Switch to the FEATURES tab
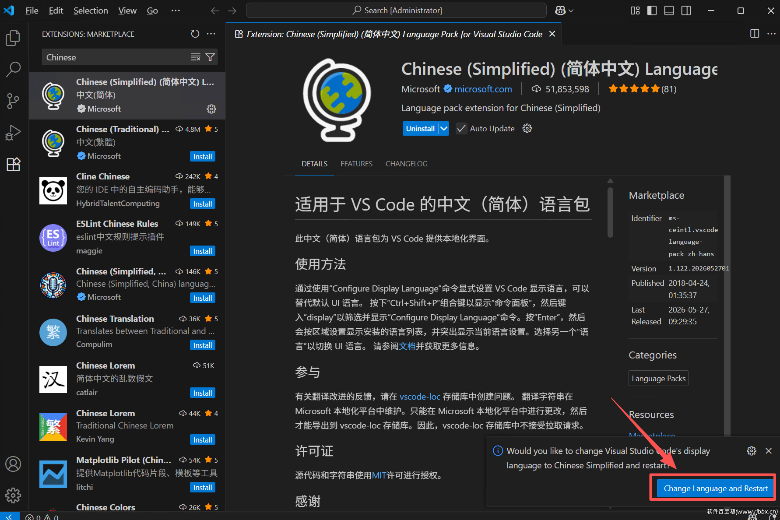The image size is (780, 520). point(357,164)
